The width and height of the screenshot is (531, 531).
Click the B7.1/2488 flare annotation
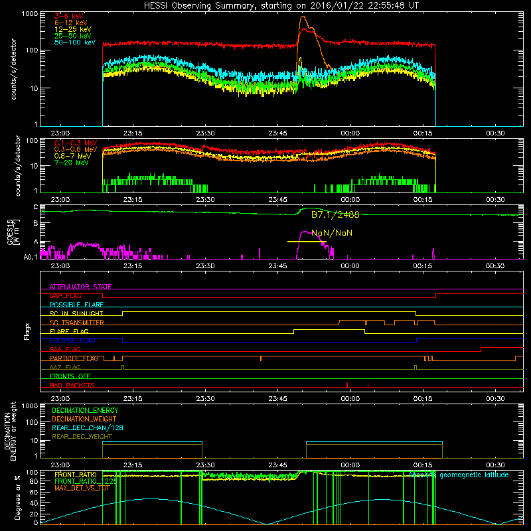pos(335,214)
